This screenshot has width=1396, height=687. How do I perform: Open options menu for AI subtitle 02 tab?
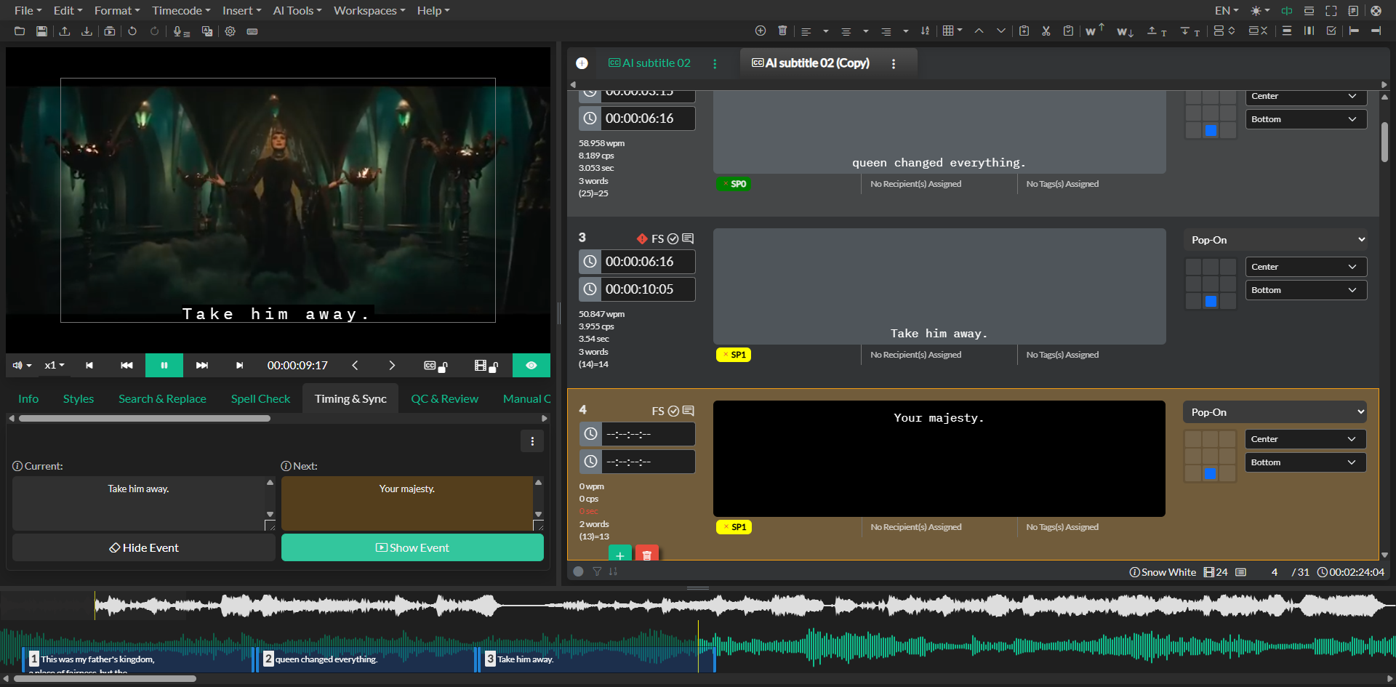click(715, 64)
